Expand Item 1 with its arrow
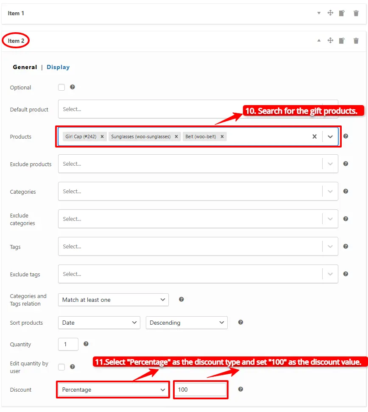 319,13
